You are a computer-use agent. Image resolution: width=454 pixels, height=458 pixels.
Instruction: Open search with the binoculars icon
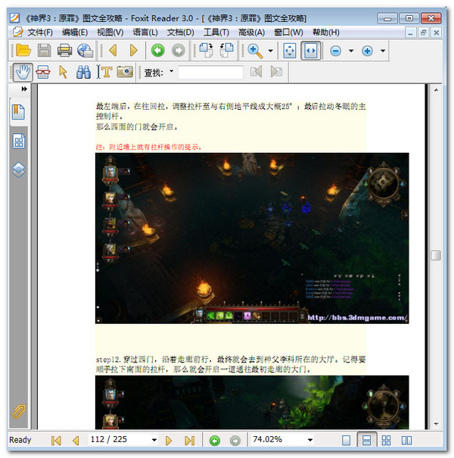83,72
